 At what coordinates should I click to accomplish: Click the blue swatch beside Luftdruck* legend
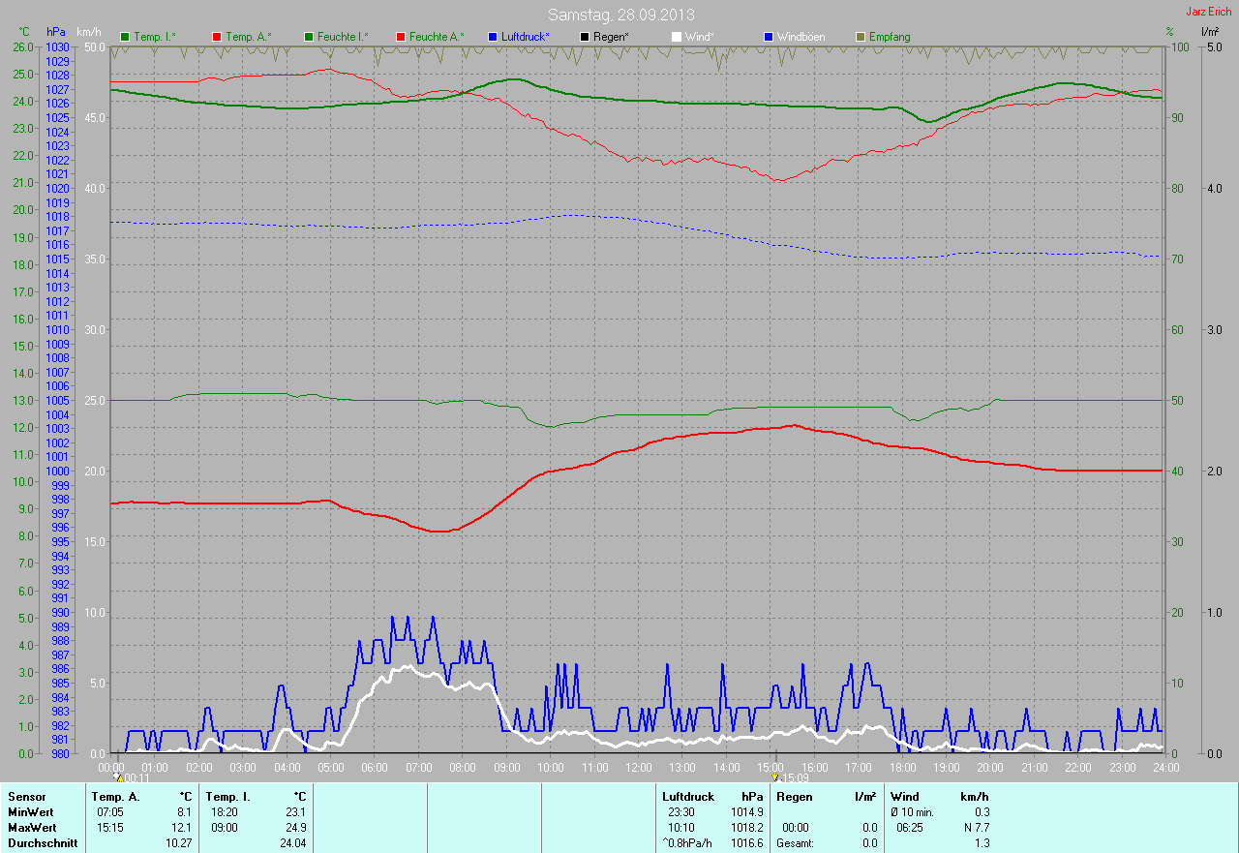493,37
